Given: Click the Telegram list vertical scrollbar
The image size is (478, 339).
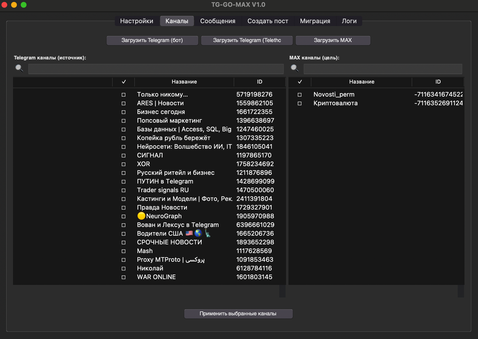Looking at the screenshot, I should coord(282,291).
